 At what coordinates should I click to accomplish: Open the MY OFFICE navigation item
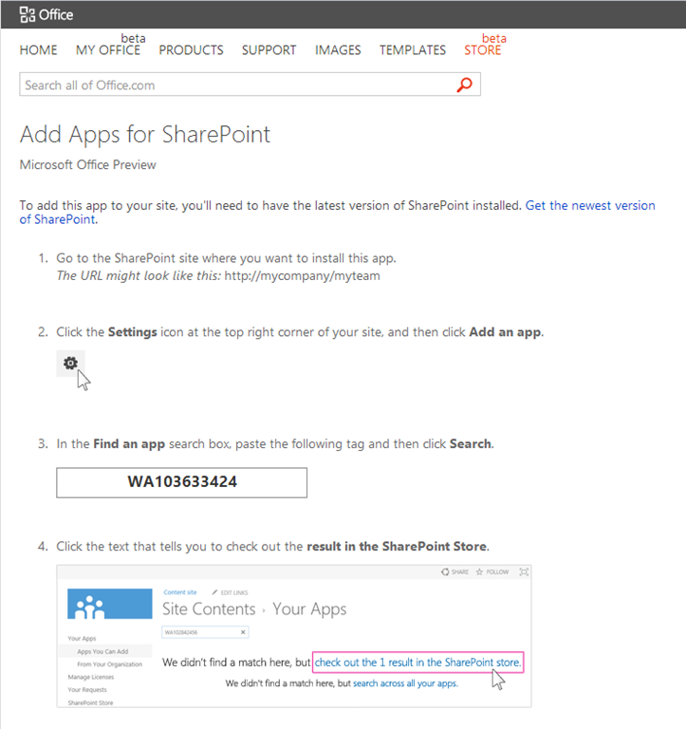pyautogui.click(x=108, y=50)
